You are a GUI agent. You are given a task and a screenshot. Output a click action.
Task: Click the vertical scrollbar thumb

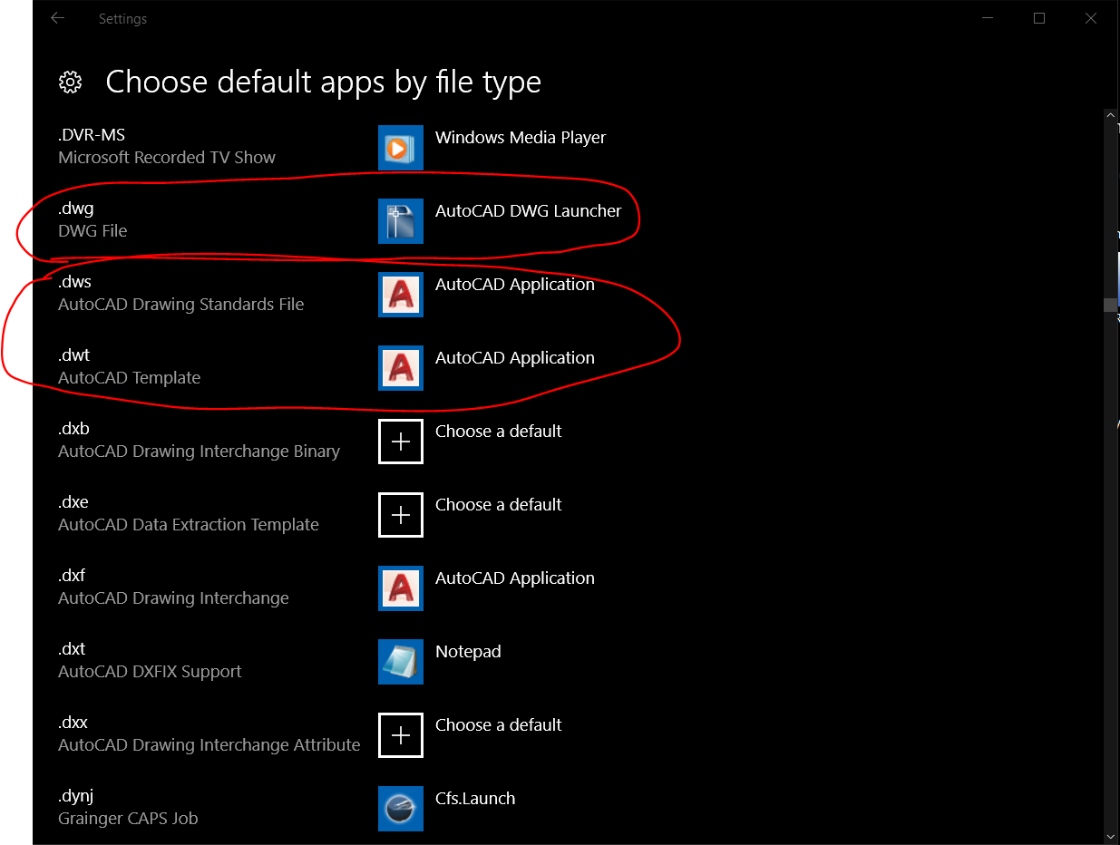1110,306
